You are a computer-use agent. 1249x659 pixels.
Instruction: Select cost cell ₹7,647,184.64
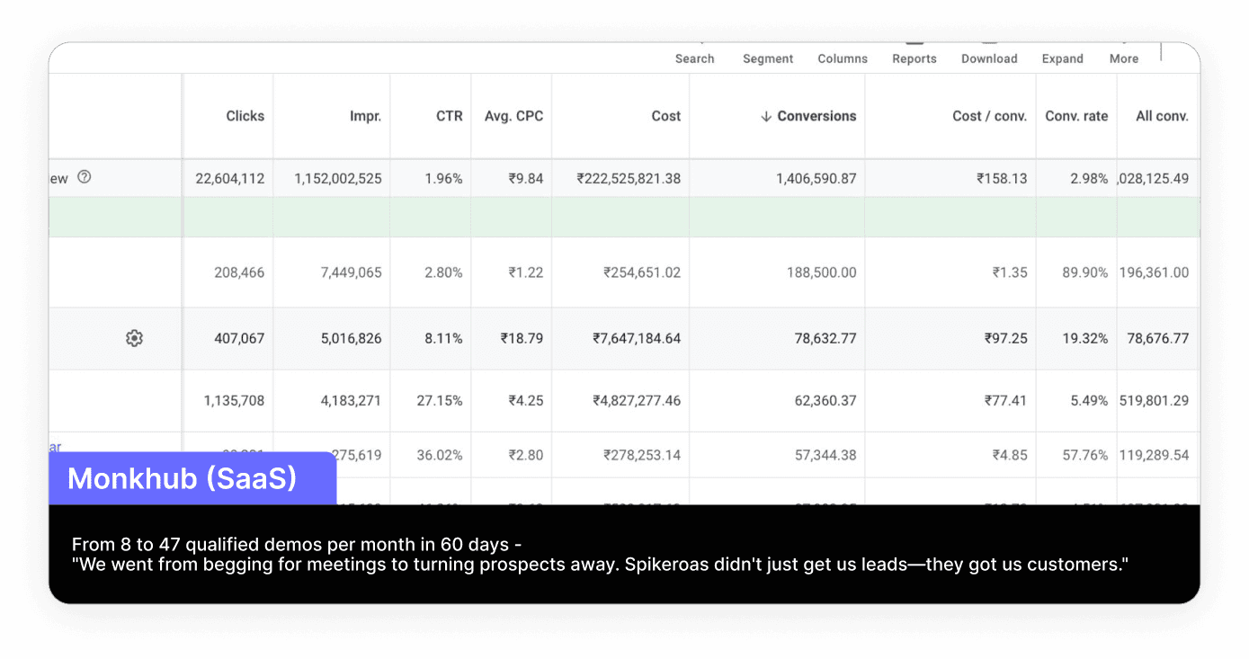pos(637,339)
